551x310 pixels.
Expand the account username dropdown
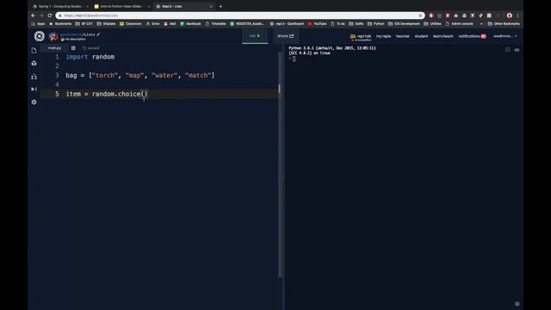coord(505,36)
